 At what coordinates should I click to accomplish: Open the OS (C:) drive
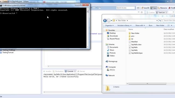point(112,70)
